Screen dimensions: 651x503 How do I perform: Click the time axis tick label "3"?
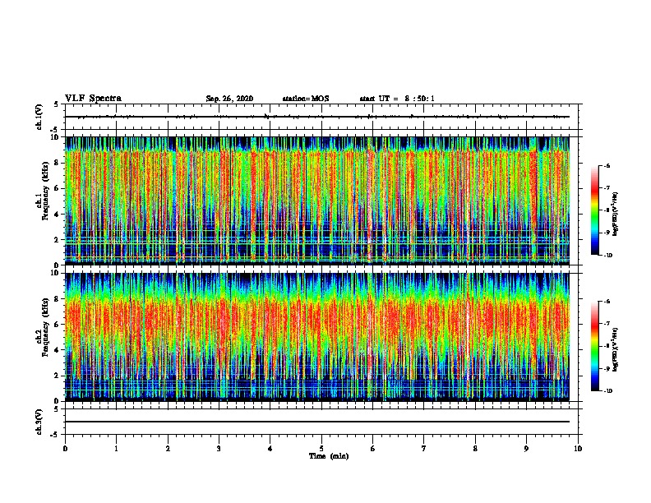click(x=219, y=449)
